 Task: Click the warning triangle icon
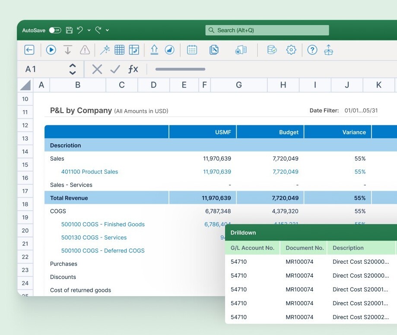(85, 50)
